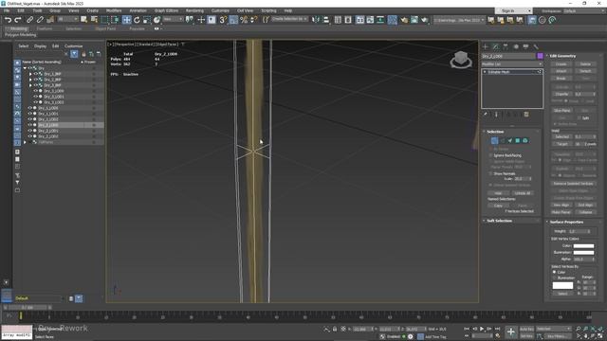Open the Modify command panel tab
607x341 pixels.
[496, 46]
